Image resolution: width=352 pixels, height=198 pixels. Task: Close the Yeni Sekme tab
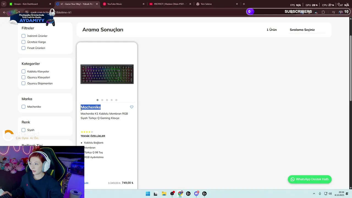coord(237,4)
